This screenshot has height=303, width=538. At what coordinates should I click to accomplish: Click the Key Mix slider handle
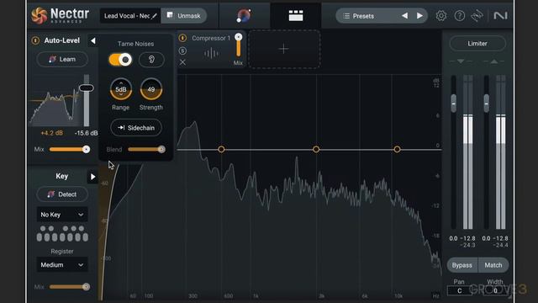point(86,286)
